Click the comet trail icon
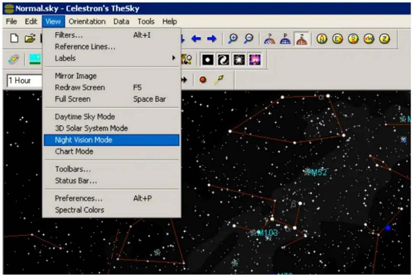412x275 pixels. click(x=219, y=79)
